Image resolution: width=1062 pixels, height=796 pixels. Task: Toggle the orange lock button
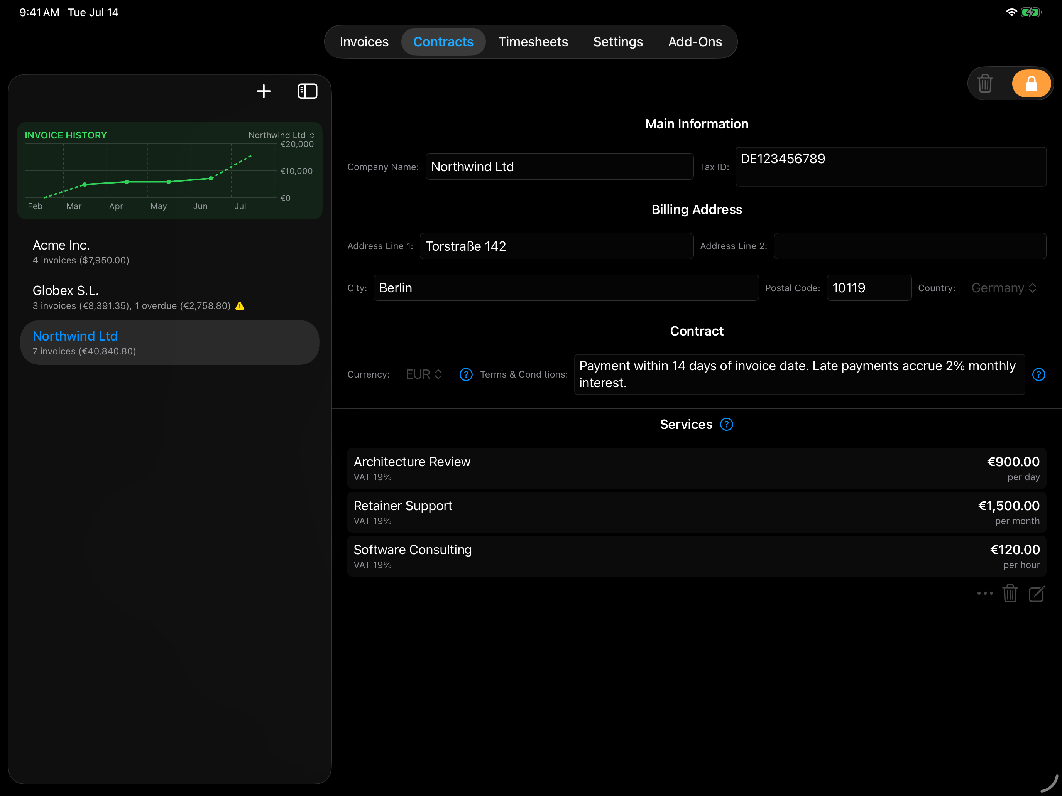(x=1031, y=83)
